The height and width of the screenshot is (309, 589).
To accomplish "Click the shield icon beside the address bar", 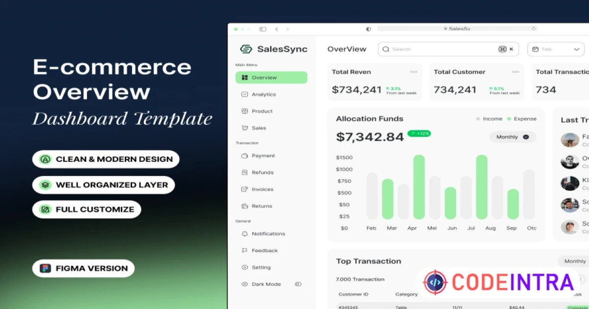I will 369,29.
